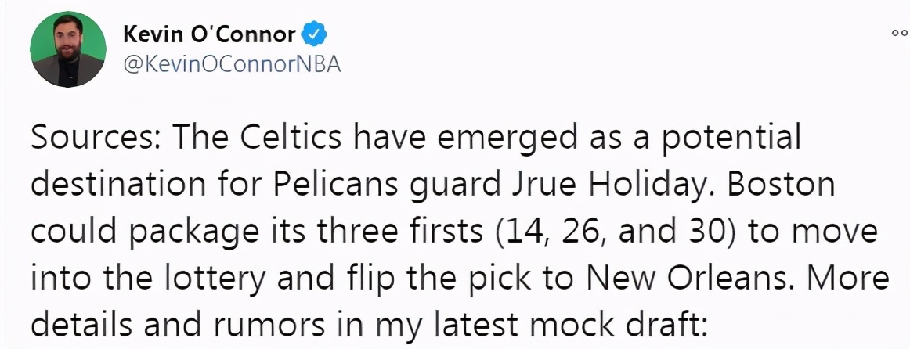Open the @KevinOConnorNBA handle
The height and width of the screenshot is (349, 910).
click(x=232, y=64)
